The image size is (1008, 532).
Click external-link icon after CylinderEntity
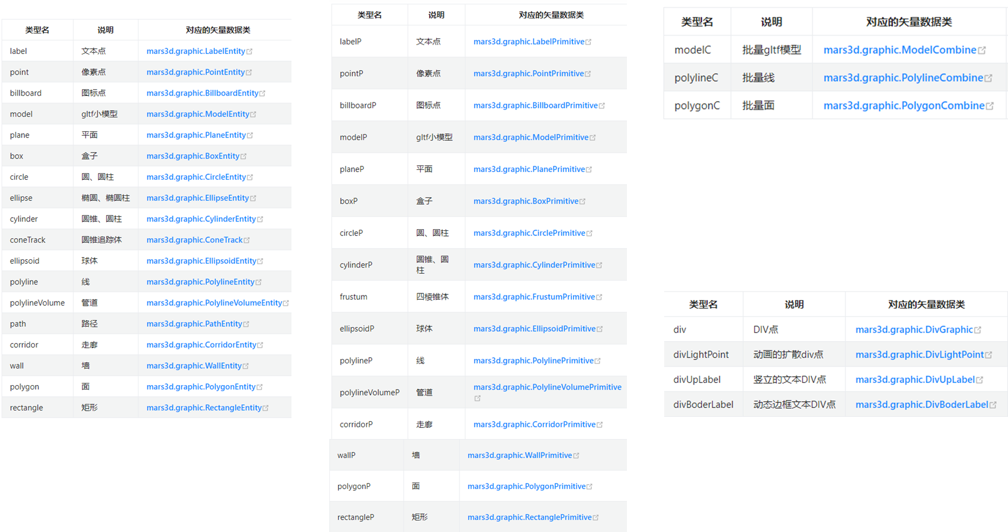[260, 219]
